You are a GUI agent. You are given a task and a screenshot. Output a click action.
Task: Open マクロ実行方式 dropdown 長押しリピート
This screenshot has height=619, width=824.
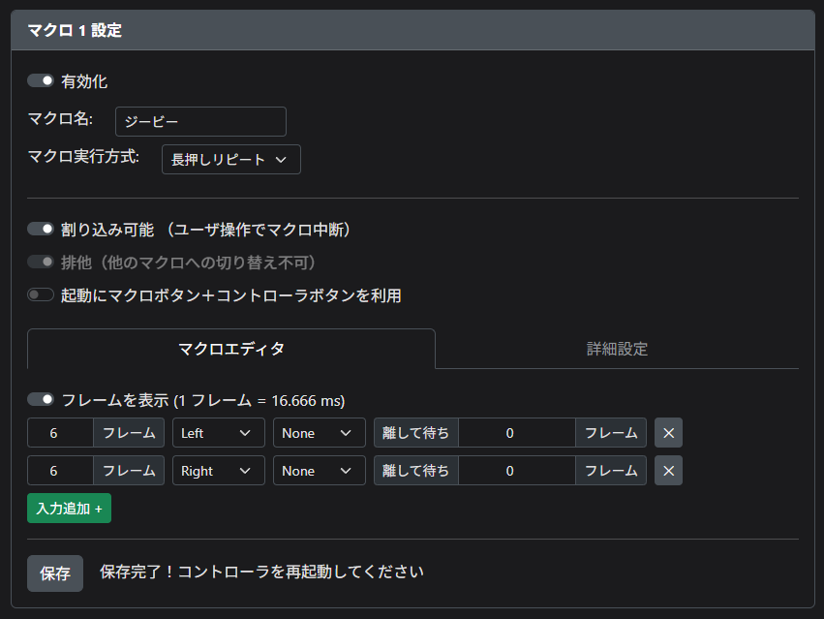coord(231,160)
